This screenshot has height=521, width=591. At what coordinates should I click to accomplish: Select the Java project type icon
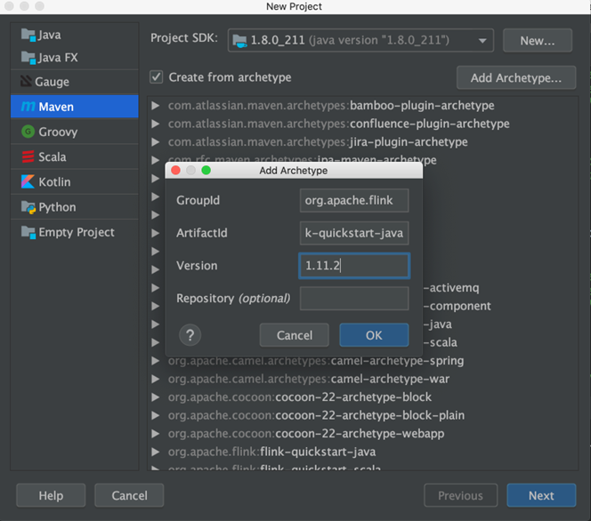28,35
